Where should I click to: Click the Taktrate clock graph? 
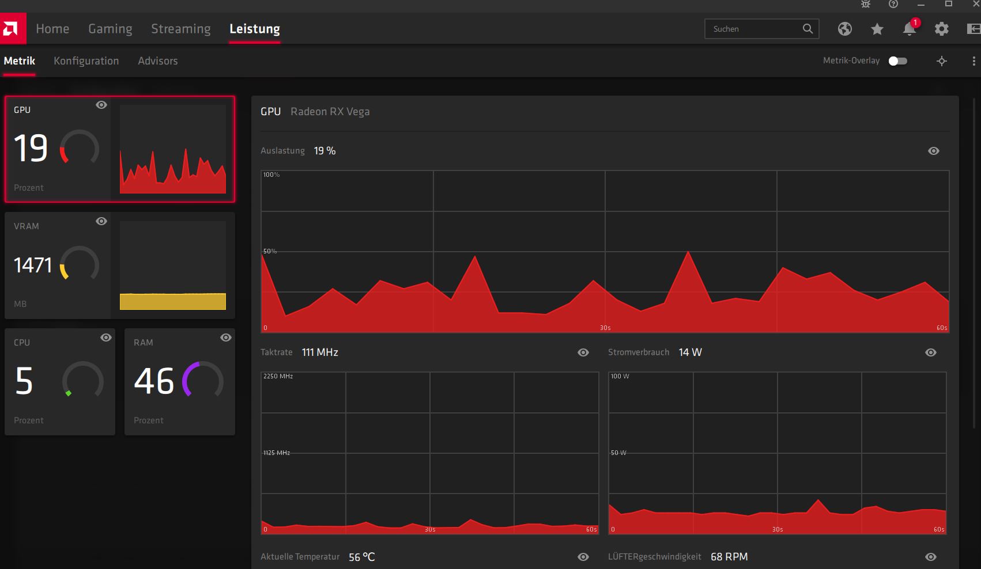430,453
